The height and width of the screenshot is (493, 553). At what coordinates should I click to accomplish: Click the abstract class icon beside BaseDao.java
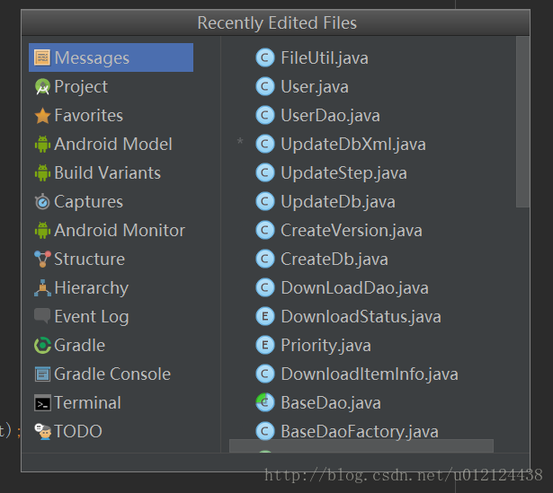265,403
